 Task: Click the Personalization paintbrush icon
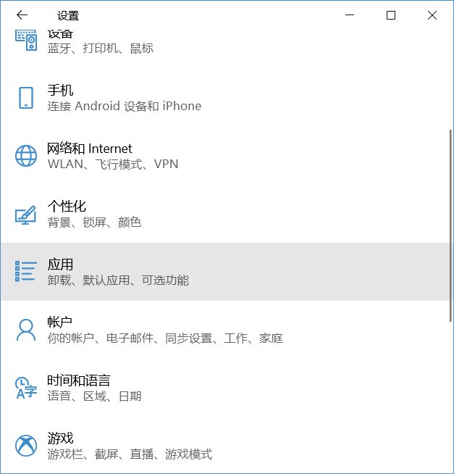[26, 215]
